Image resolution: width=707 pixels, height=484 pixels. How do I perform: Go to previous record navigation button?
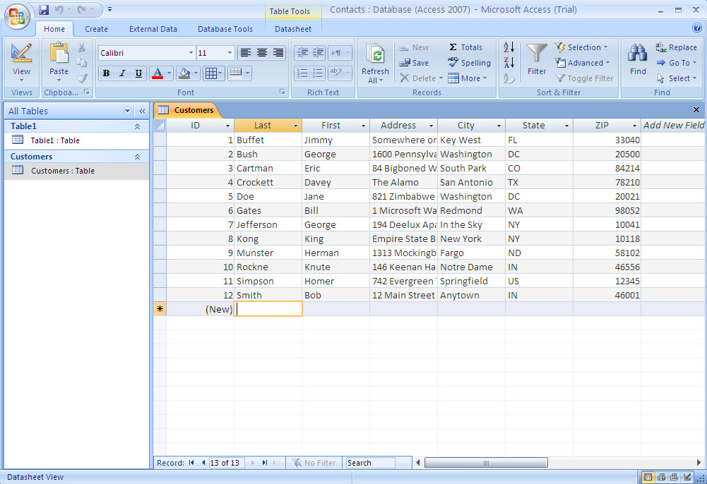[x=203, y=462]
